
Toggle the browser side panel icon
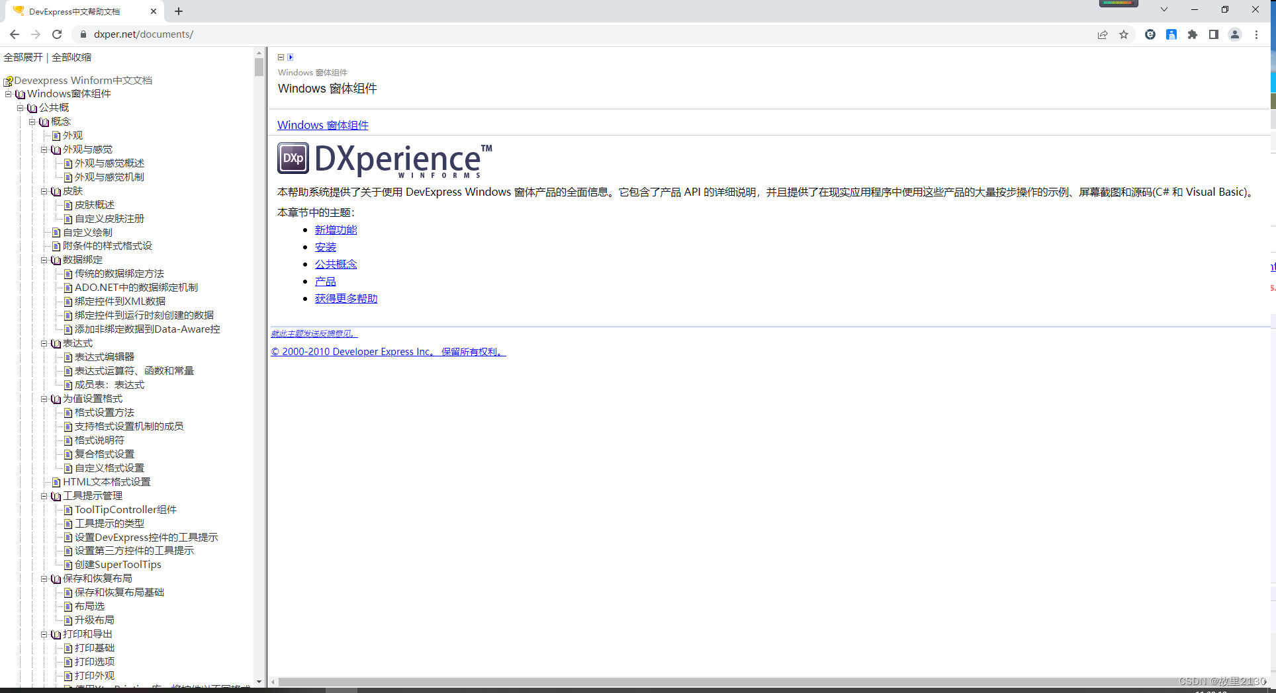[x=1214, y=34]
